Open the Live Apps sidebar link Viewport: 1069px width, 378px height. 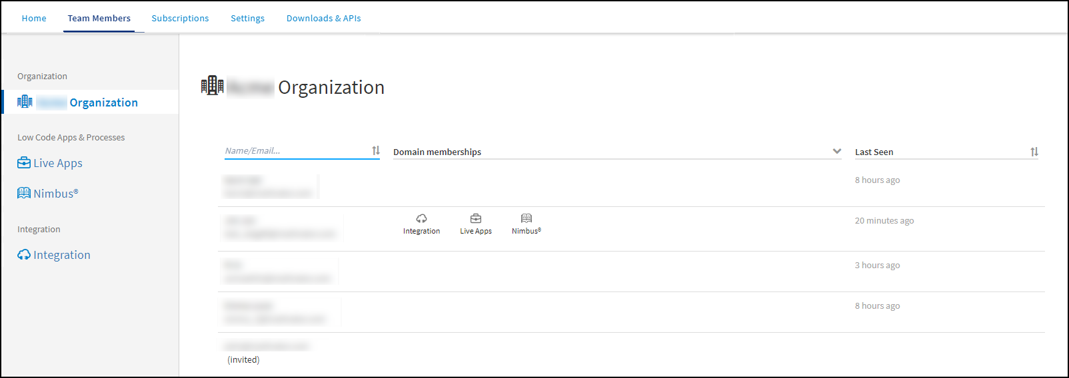coord(58,163)
